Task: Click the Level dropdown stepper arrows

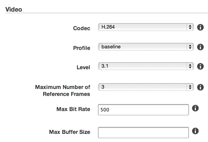Action: tap(190, 66)
